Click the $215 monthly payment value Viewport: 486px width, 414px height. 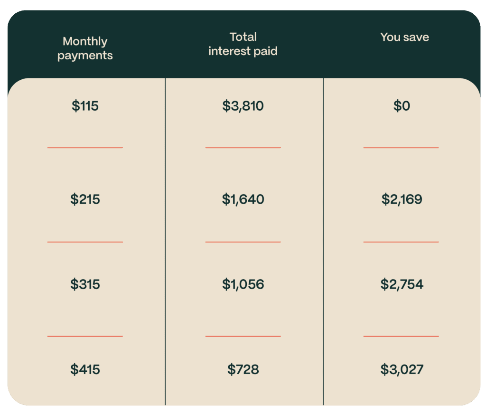tap(85, 199)
